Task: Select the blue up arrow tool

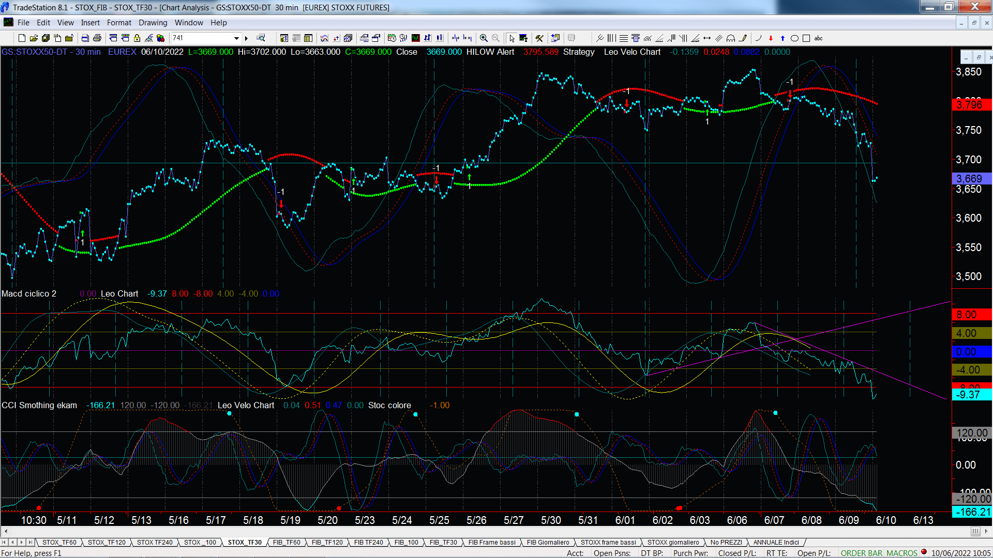Action: (x=783, y=38)
